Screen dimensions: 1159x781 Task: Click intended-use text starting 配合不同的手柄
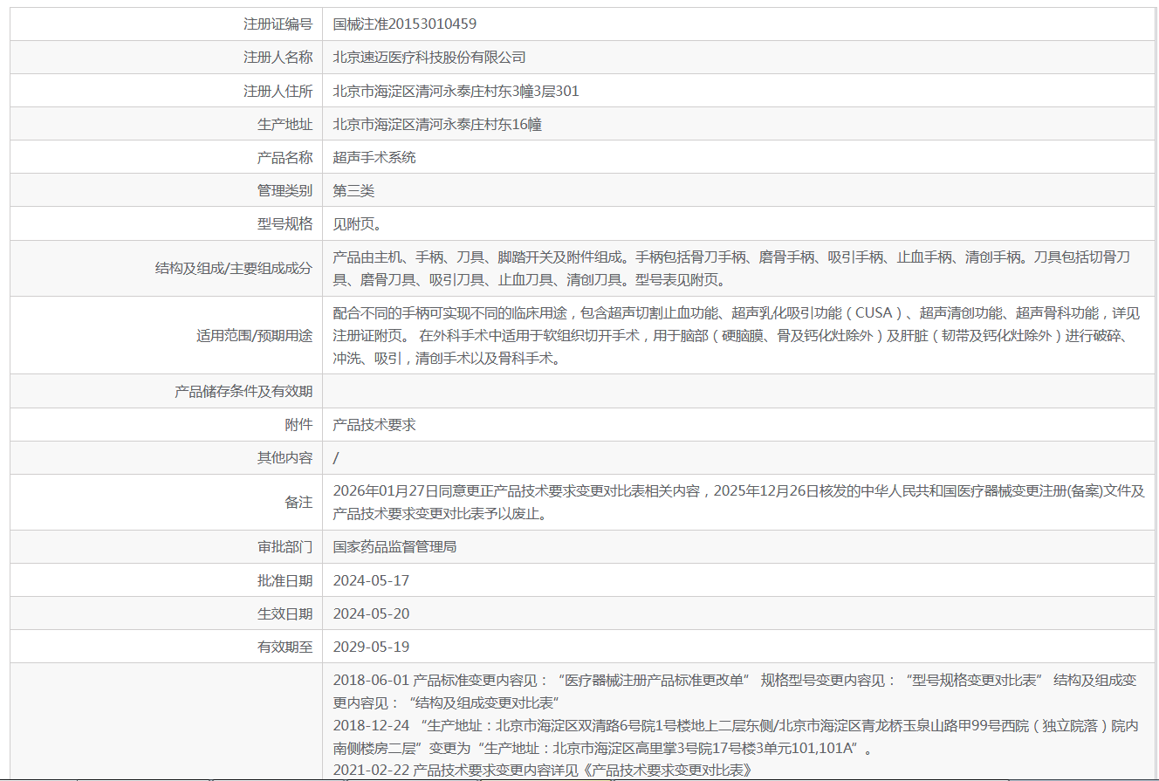pyautogui.click(x=737, y=336)
